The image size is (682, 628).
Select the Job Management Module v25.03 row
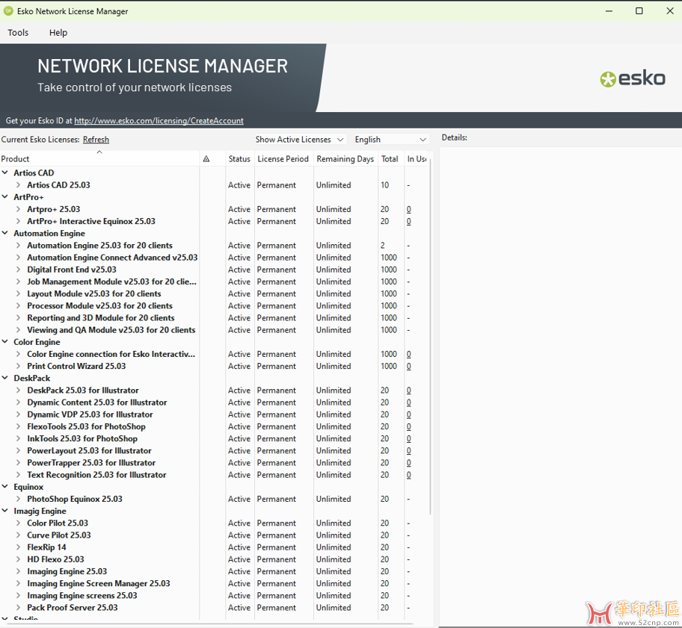click(x=111, y=282)
